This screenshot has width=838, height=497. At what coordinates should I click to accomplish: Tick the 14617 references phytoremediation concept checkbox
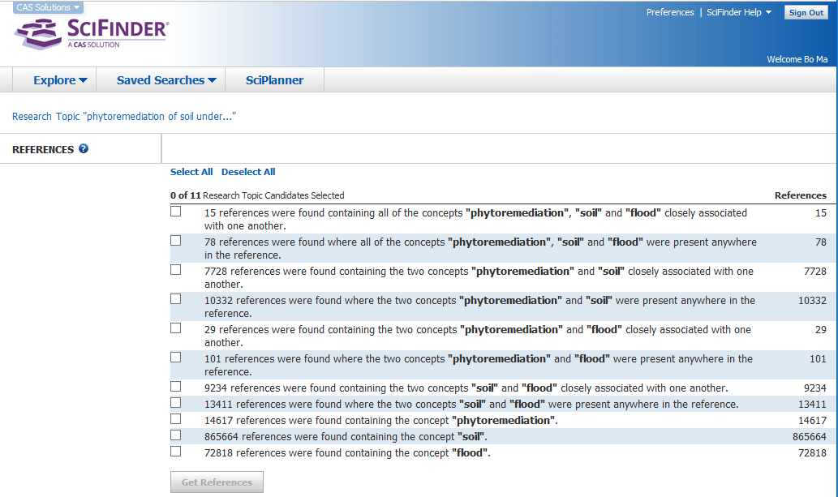click(x=176, y=419)
